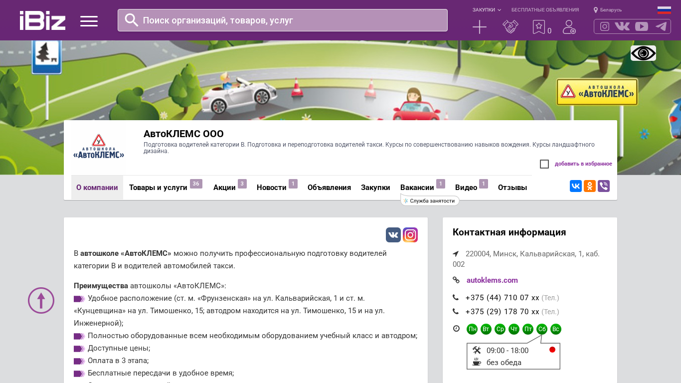Click the search field for organizations
681x383 pixels.
[282, 20]
